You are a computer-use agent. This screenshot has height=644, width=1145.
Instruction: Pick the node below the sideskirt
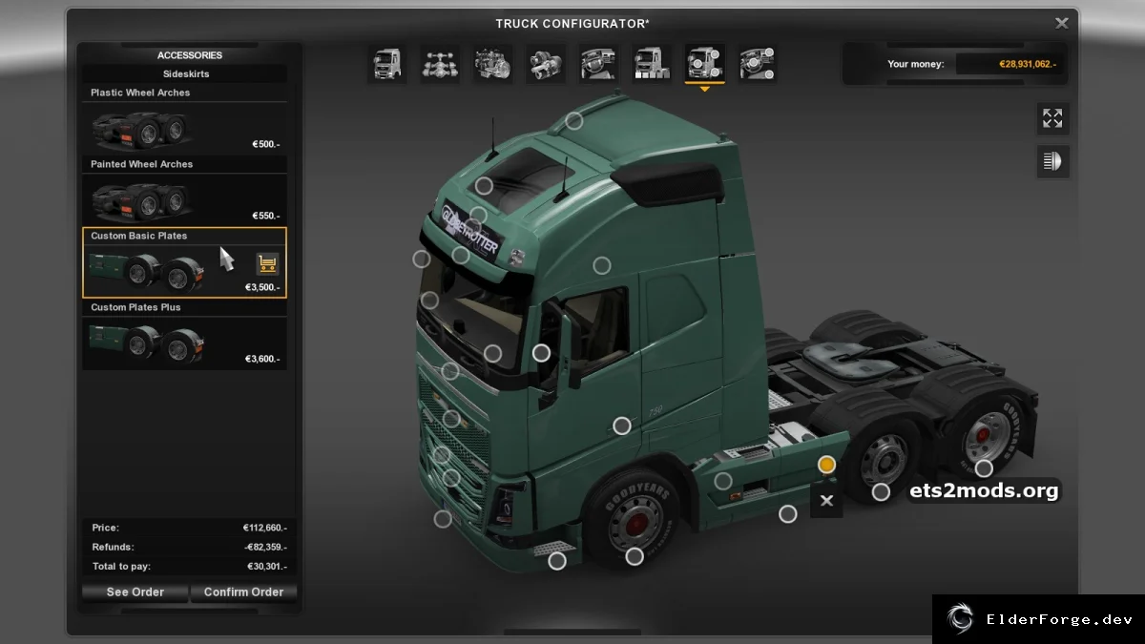pyautogui.click(x=787, y=514)
